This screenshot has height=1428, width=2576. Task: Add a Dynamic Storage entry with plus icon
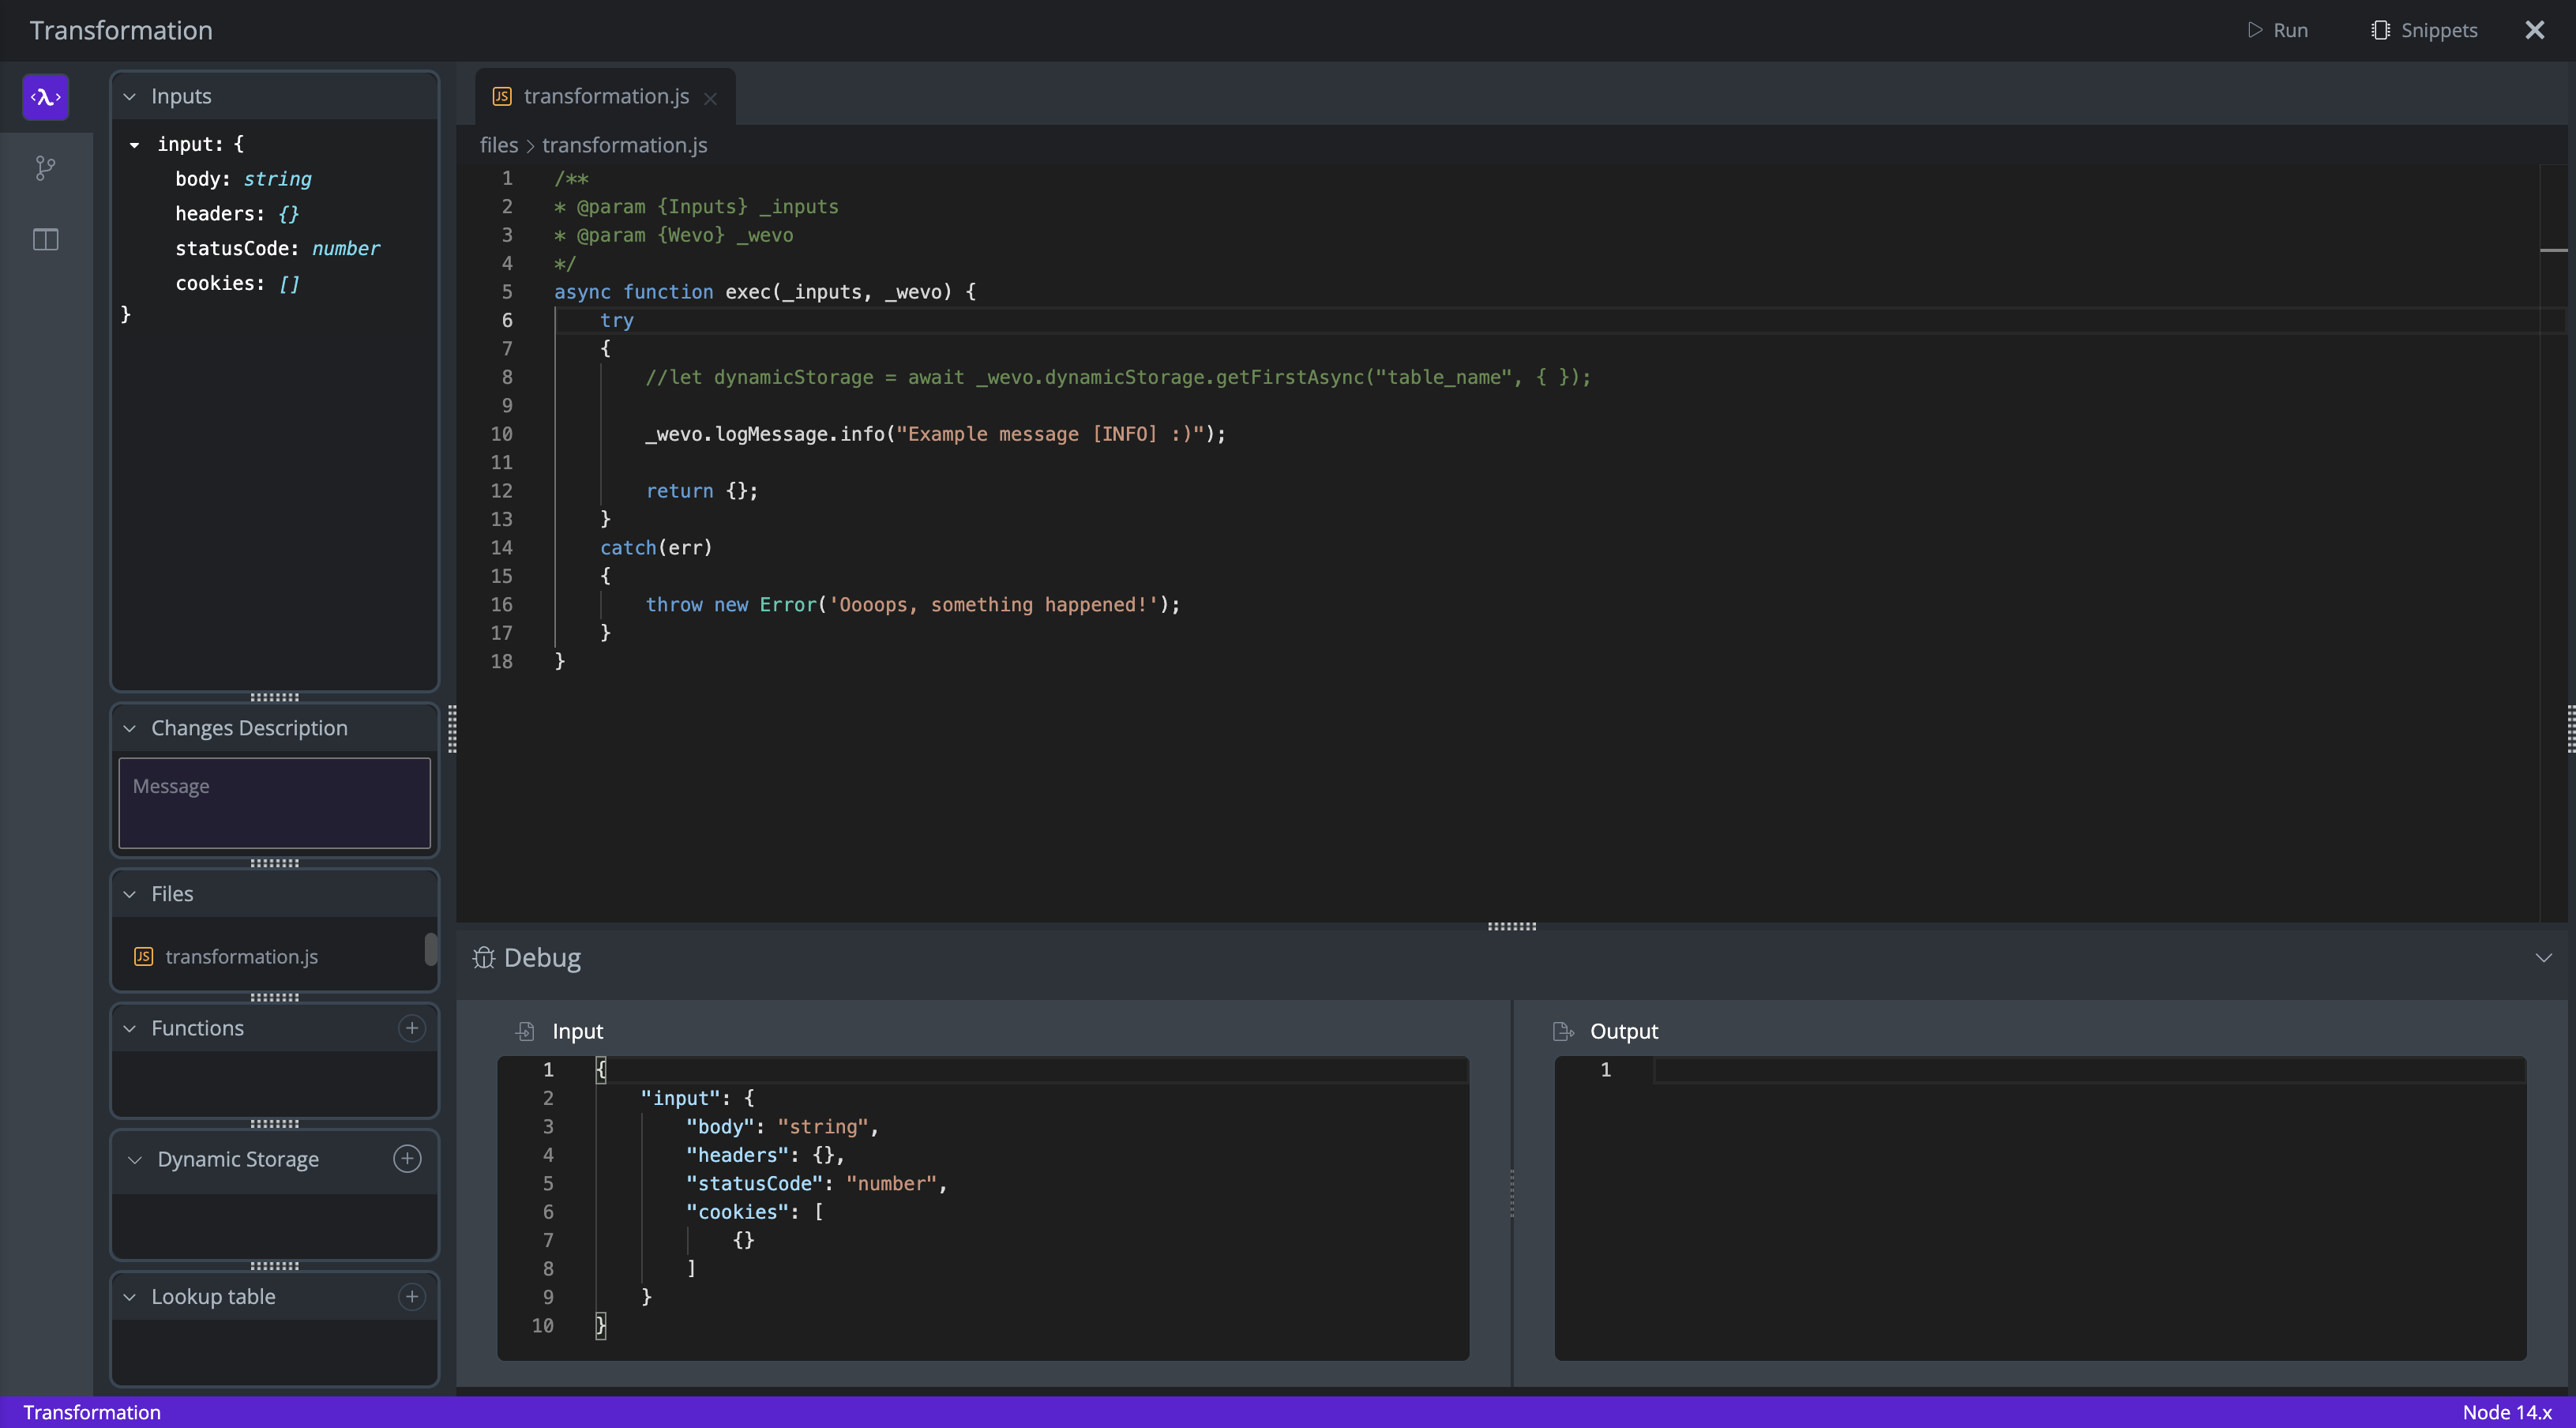[x=407, y=1159]
